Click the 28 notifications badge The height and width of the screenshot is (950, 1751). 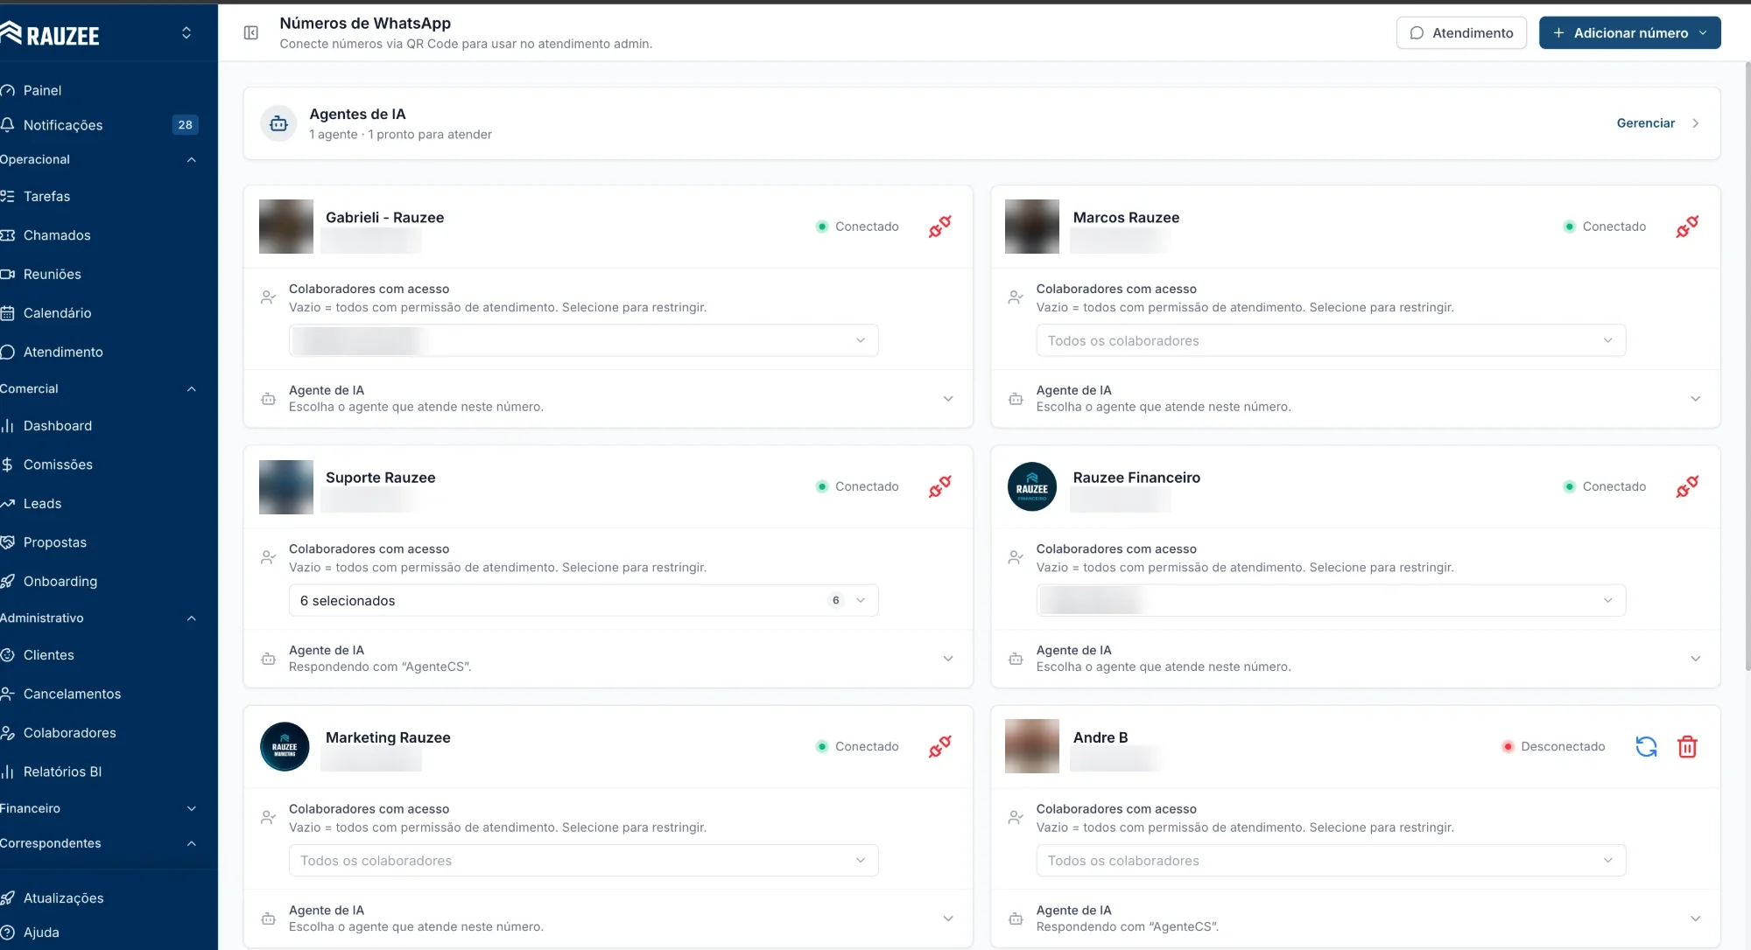[x=185, y=125]
